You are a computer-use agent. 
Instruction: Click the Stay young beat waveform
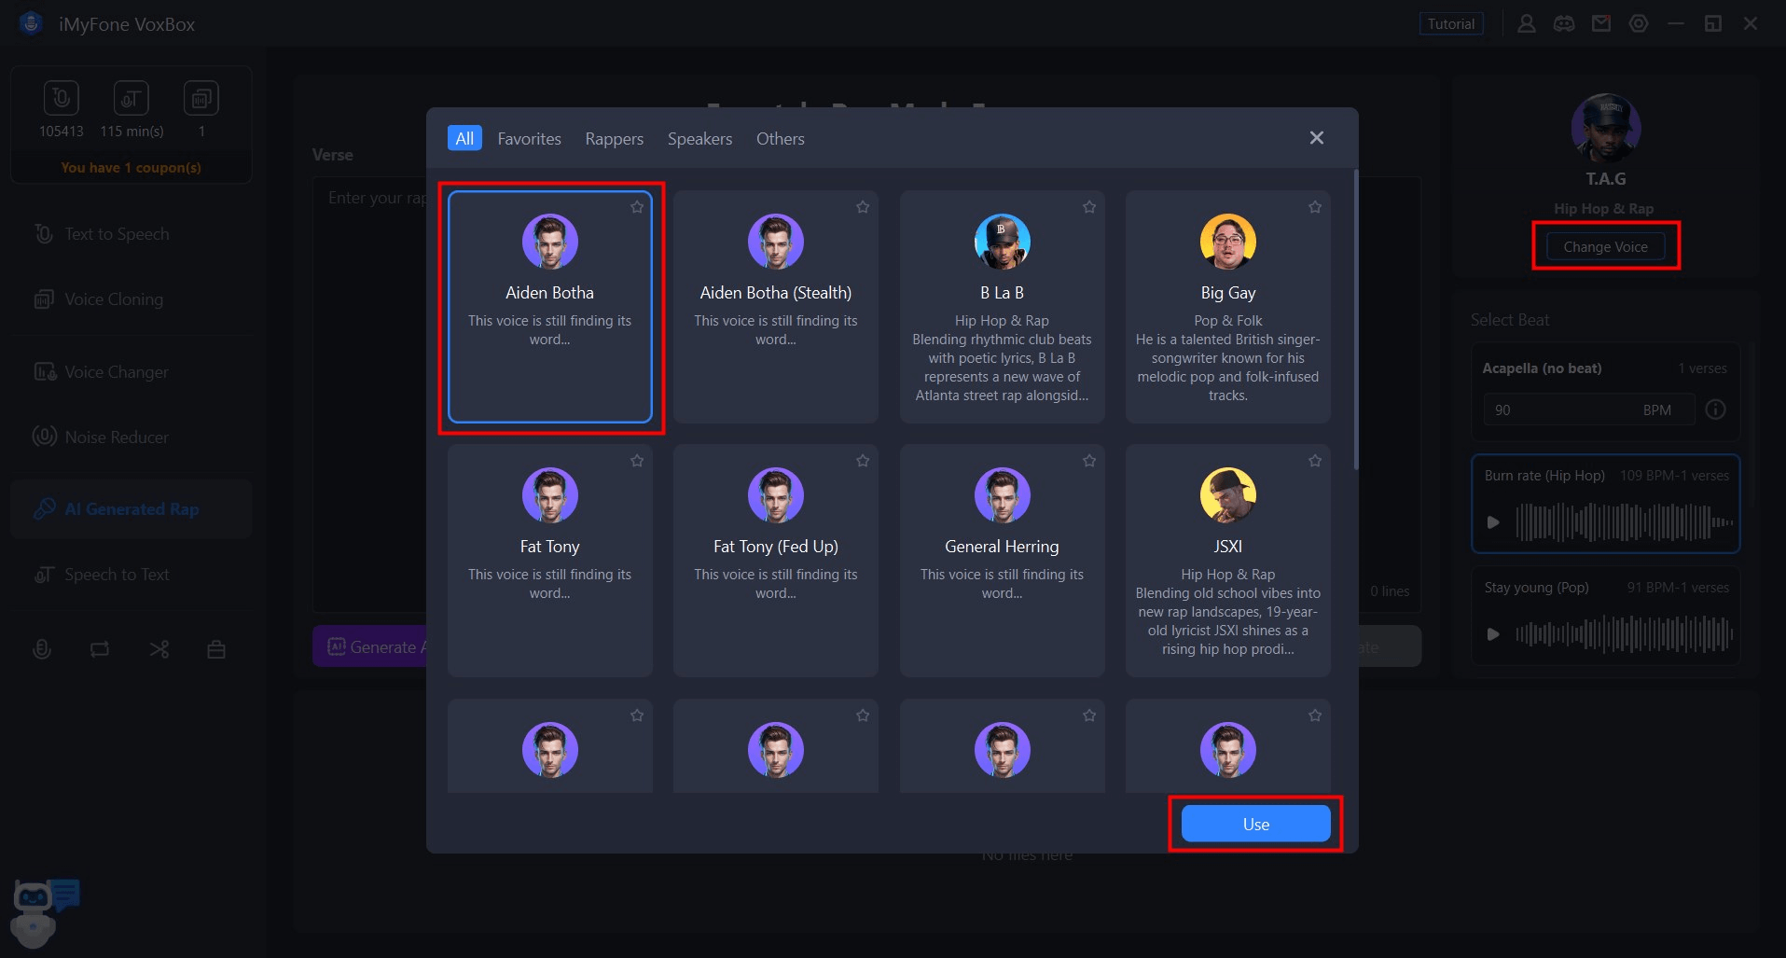point(1624,634)
